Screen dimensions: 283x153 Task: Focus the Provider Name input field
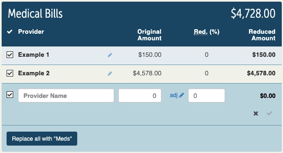coord(66,95)
